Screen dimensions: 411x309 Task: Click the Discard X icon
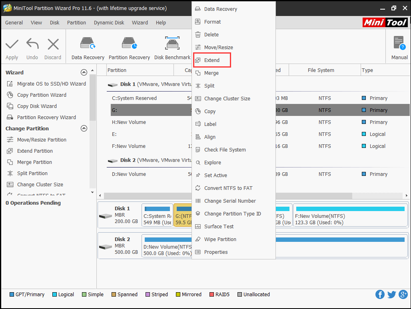point(53,44)
